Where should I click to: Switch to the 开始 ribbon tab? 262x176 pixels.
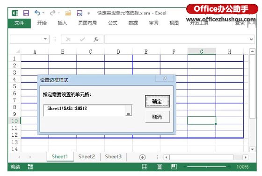[x=42, y=23]
